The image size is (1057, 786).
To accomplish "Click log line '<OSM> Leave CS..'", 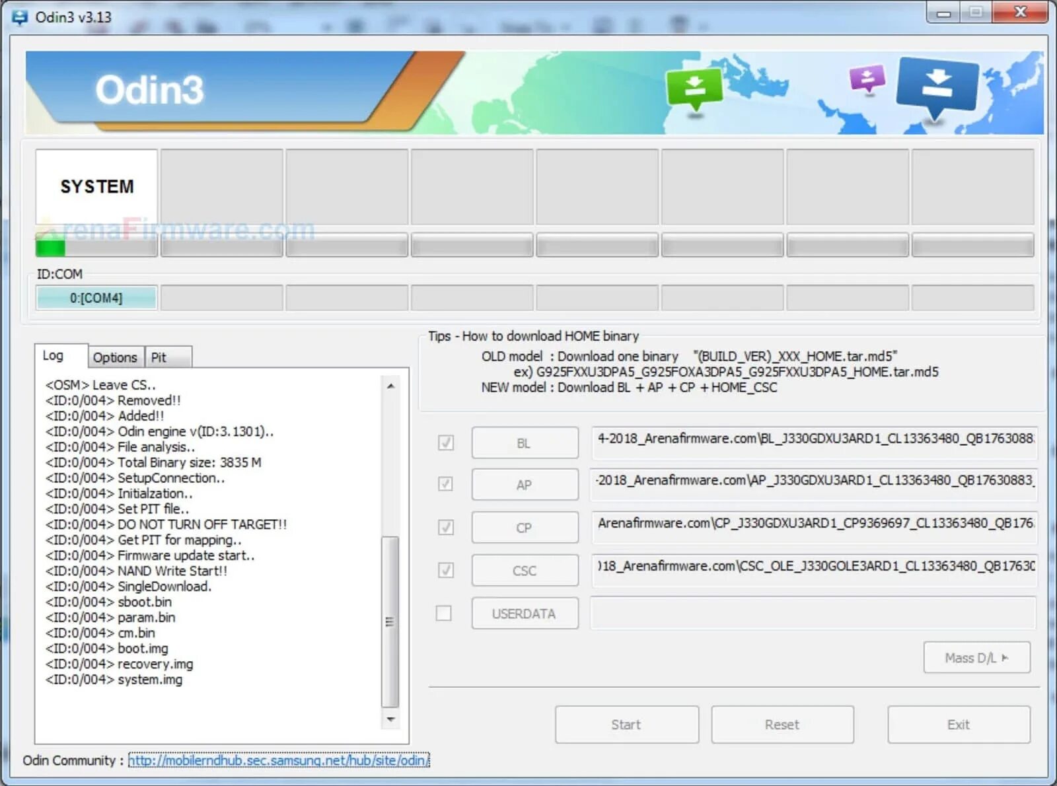I will 100,384.
